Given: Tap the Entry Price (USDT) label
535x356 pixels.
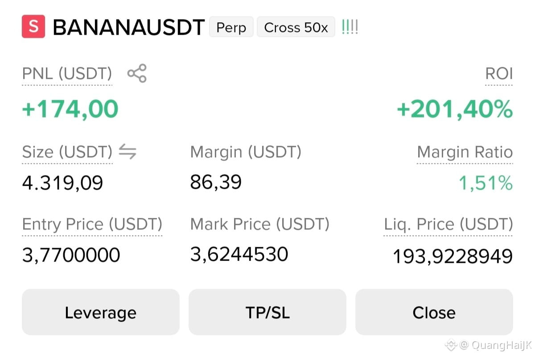Looking at the screenshot, I should [92, 224].
